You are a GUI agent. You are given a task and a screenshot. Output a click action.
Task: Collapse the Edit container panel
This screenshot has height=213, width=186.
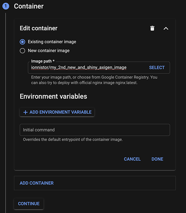(x=166, y=28)
